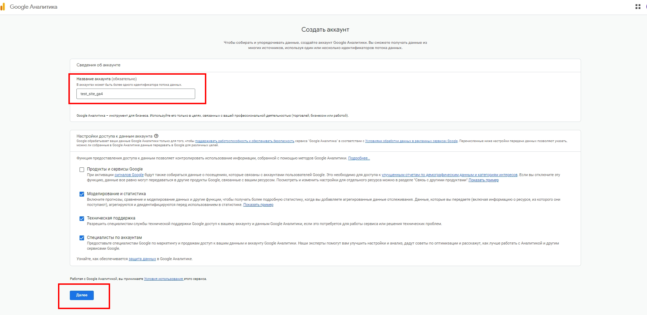Click the Google Аналитика title text
The width and height of the screenshot is (647, 315).
pos(34,7)
